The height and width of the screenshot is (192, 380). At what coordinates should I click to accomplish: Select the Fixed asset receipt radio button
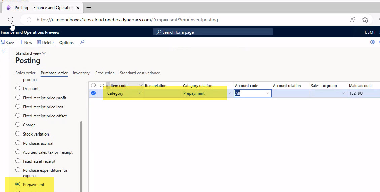(18, 161)
